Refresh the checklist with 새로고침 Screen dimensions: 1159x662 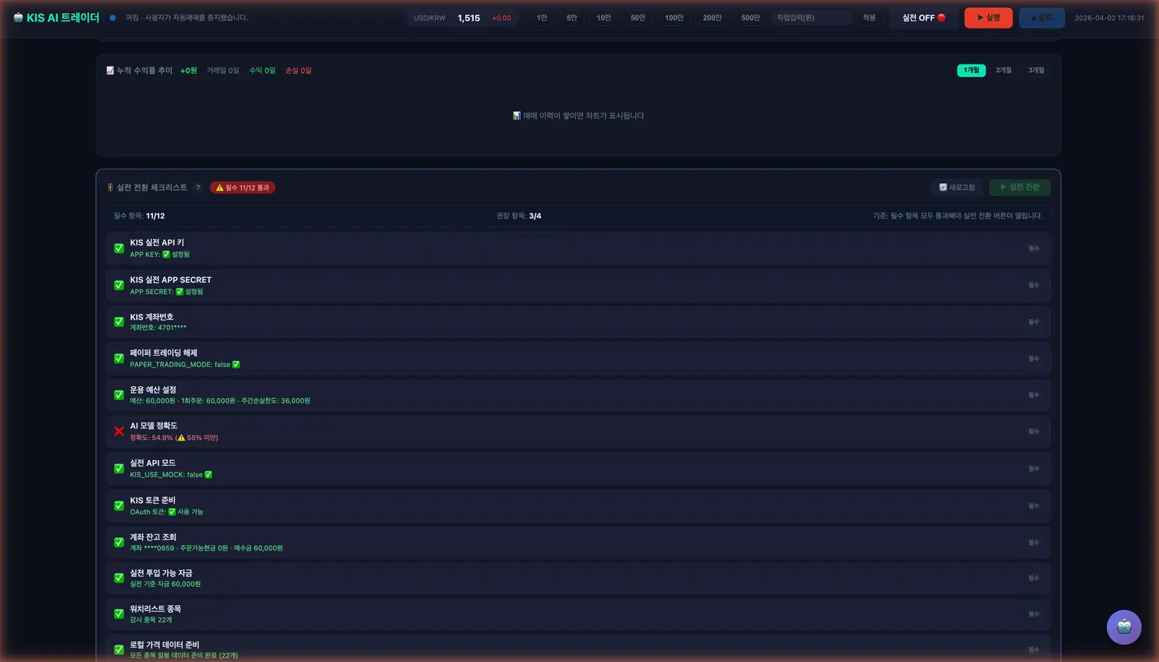tap(957, 187)
